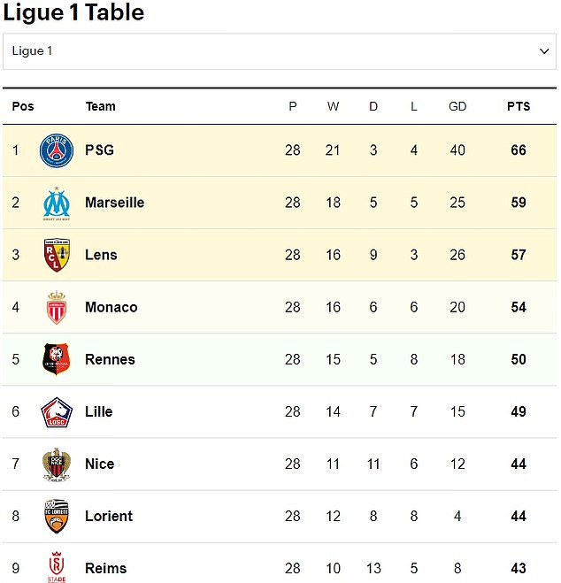Viewport: 561px width, 583px height.
Task: Click the PTS column header
Action: 519,106
